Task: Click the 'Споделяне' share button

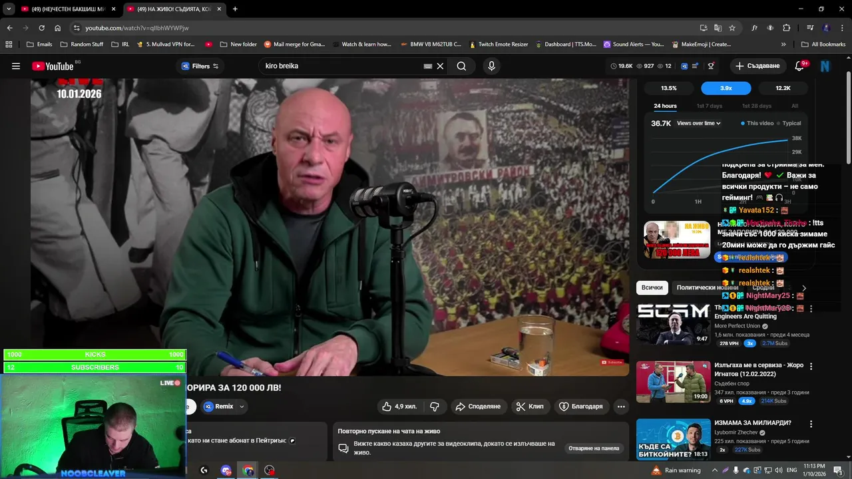Action: tap(477, 406)
